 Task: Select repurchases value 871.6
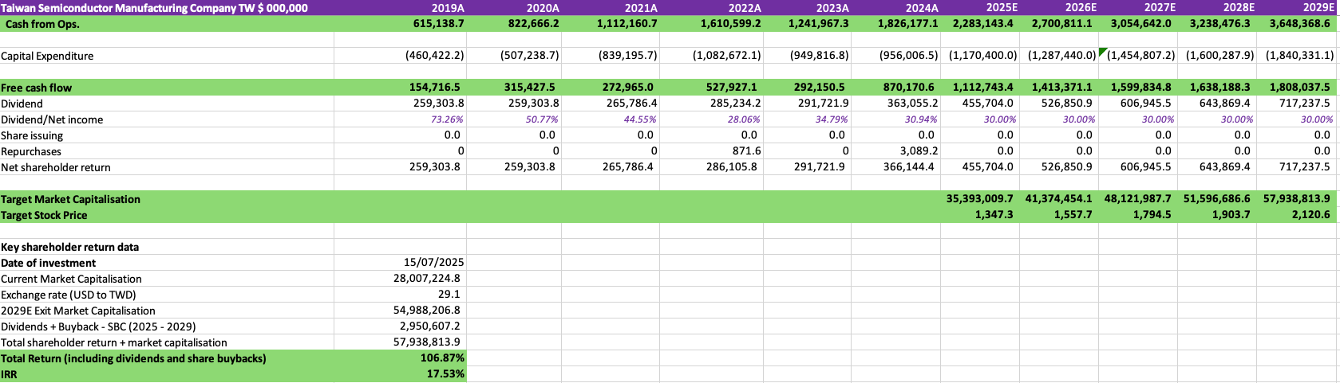(746, 151)
